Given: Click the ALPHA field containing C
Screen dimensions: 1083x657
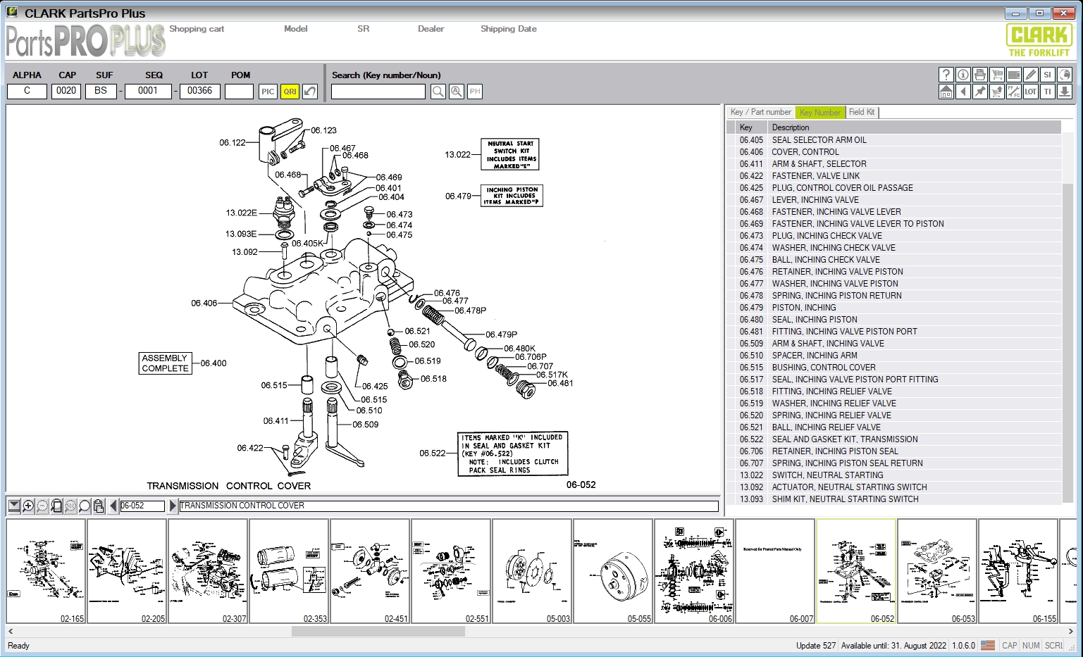Looking at the screenshot, I should [x=27, y=91].
